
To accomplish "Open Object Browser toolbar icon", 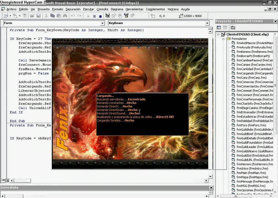I will tap(126, 16).
